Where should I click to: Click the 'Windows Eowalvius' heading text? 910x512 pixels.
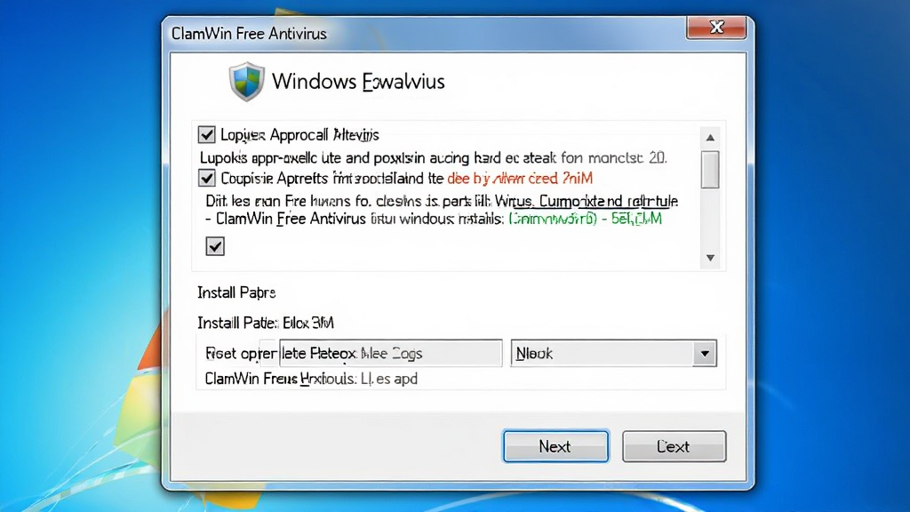click(x=358, y=81)
